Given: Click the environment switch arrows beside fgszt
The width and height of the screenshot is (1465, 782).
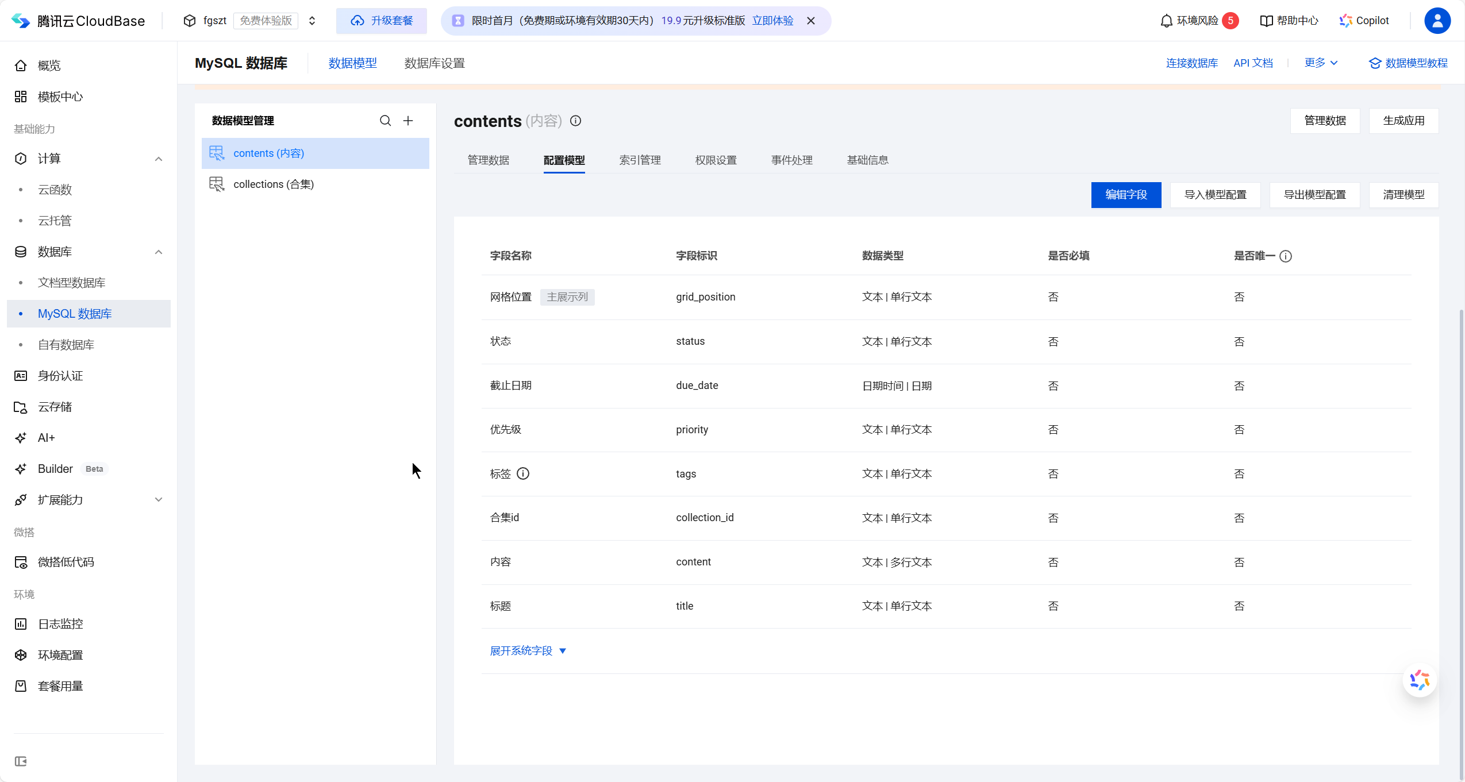Looking at the screenshot, I should 313,21.
